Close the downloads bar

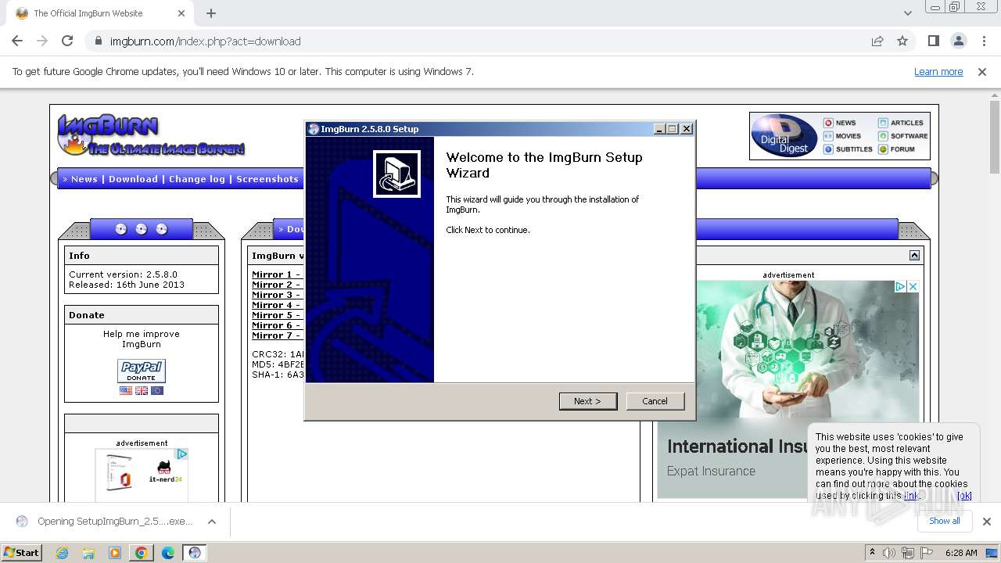coord(986,522)
